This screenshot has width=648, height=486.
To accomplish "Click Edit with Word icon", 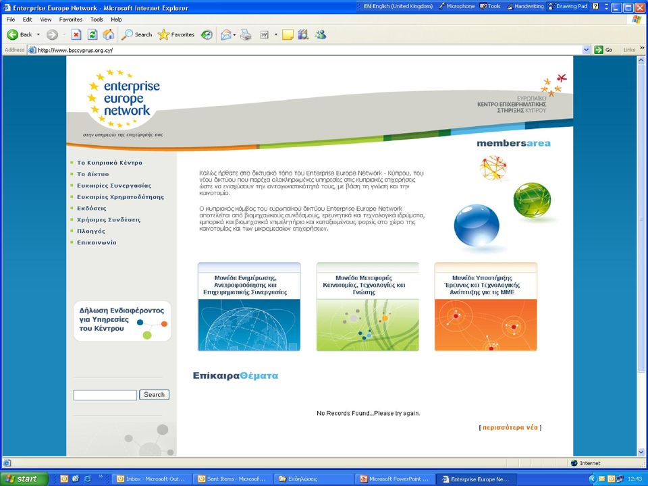I will point(264,34).
